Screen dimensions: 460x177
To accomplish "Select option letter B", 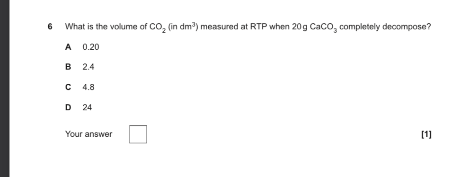I will click(68, 67).
